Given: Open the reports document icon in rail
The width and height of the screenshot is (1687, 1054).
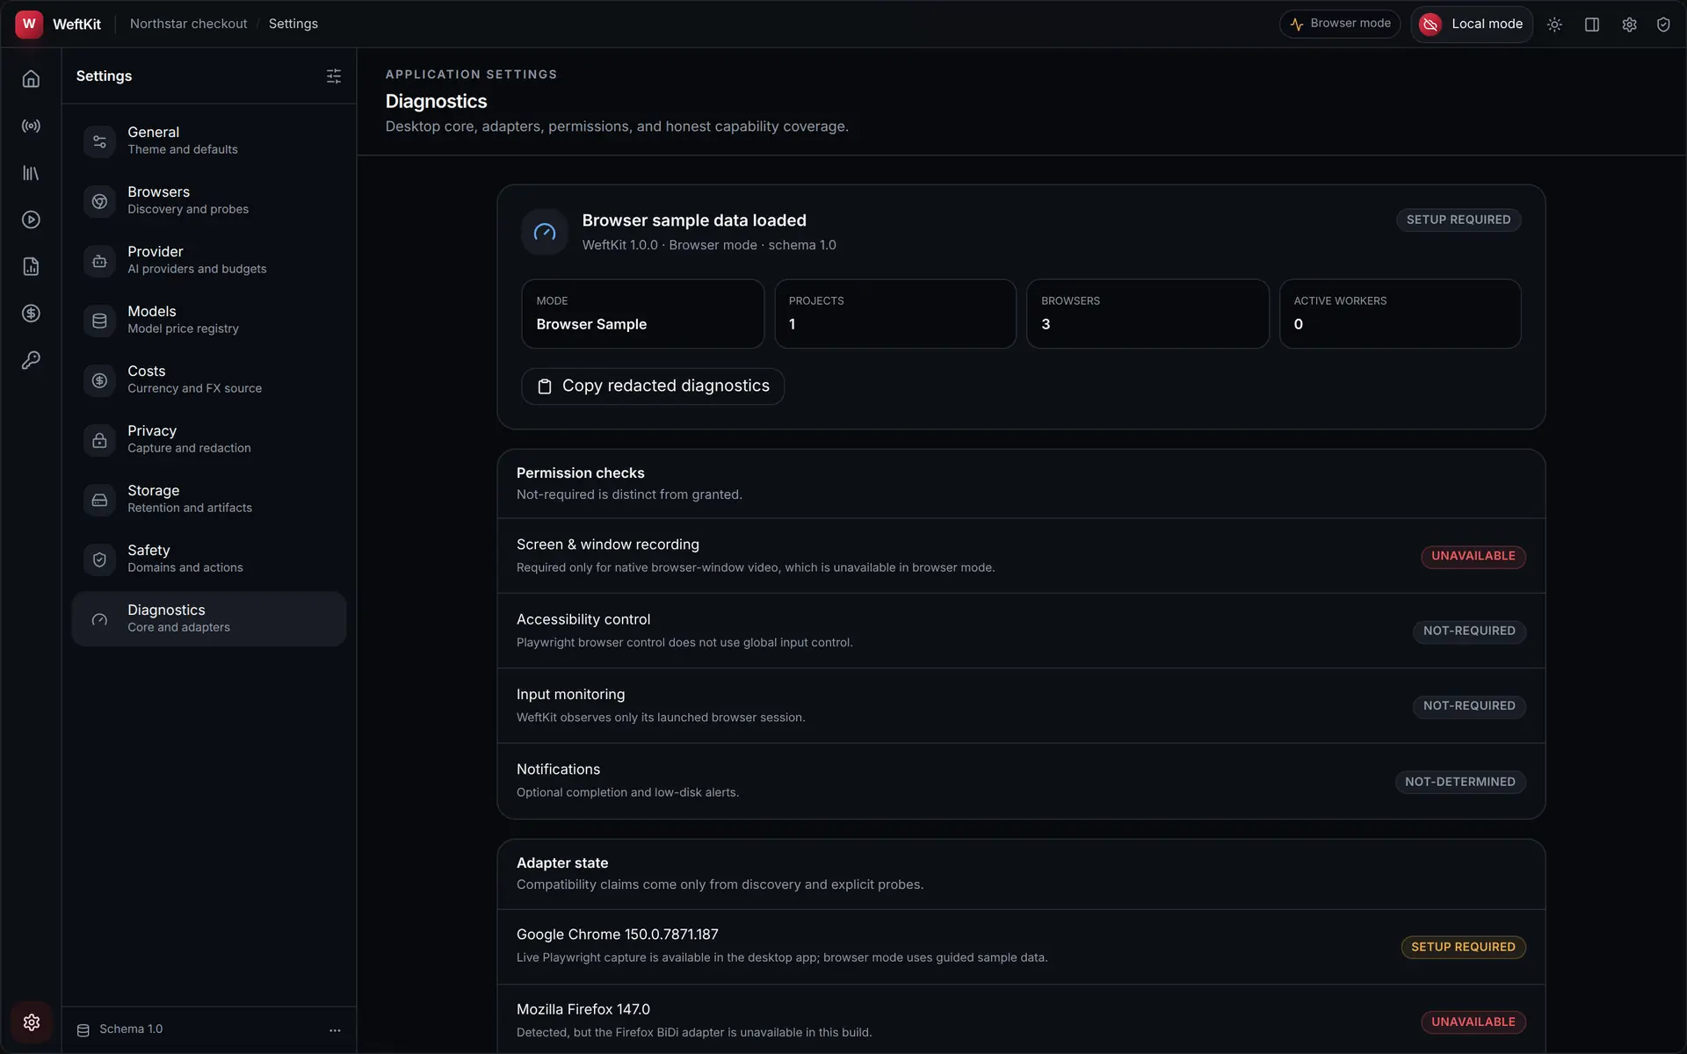Looking at the screenshot, I should (x=31, y=267).
